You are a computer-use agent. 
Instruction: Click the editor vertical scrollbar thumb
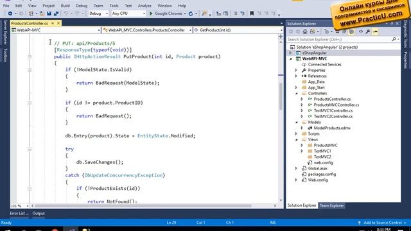pyautogui.click(x=281, y=96)
